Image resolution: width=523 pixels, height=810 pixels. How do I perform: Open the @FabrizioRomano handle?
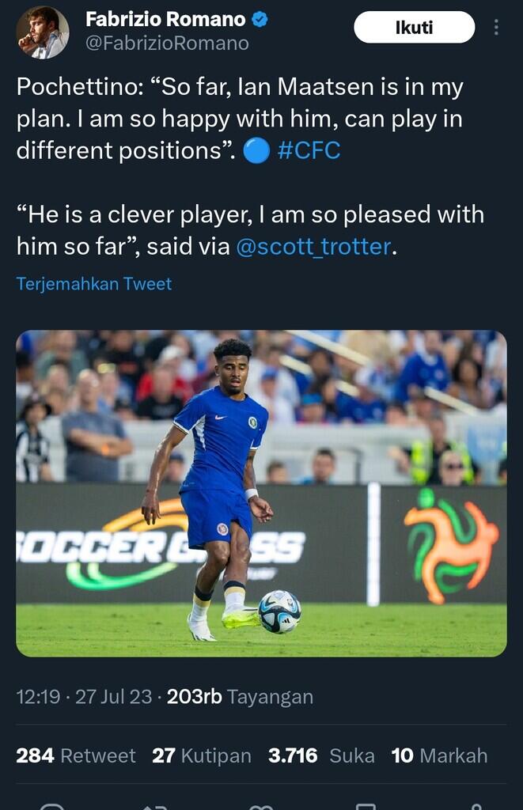[x=167, y=44]
